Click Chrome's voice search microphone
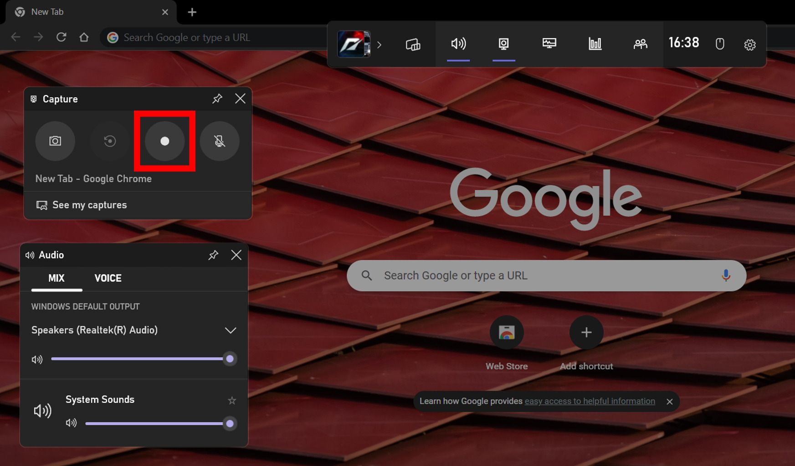Viewport: 795px width, 466px height. point(726,275)
